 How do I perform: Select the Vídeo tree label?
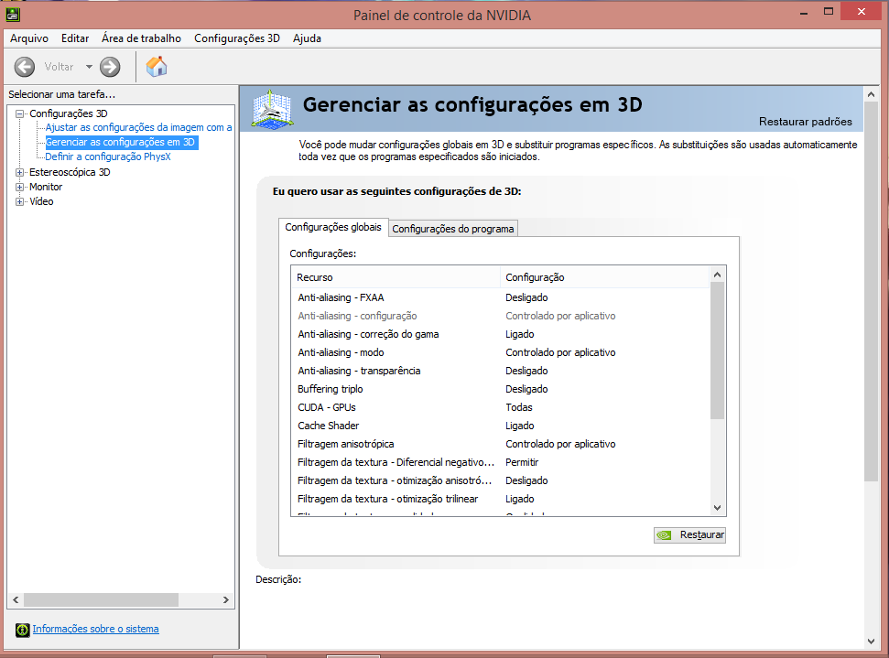tap(41, 201)
